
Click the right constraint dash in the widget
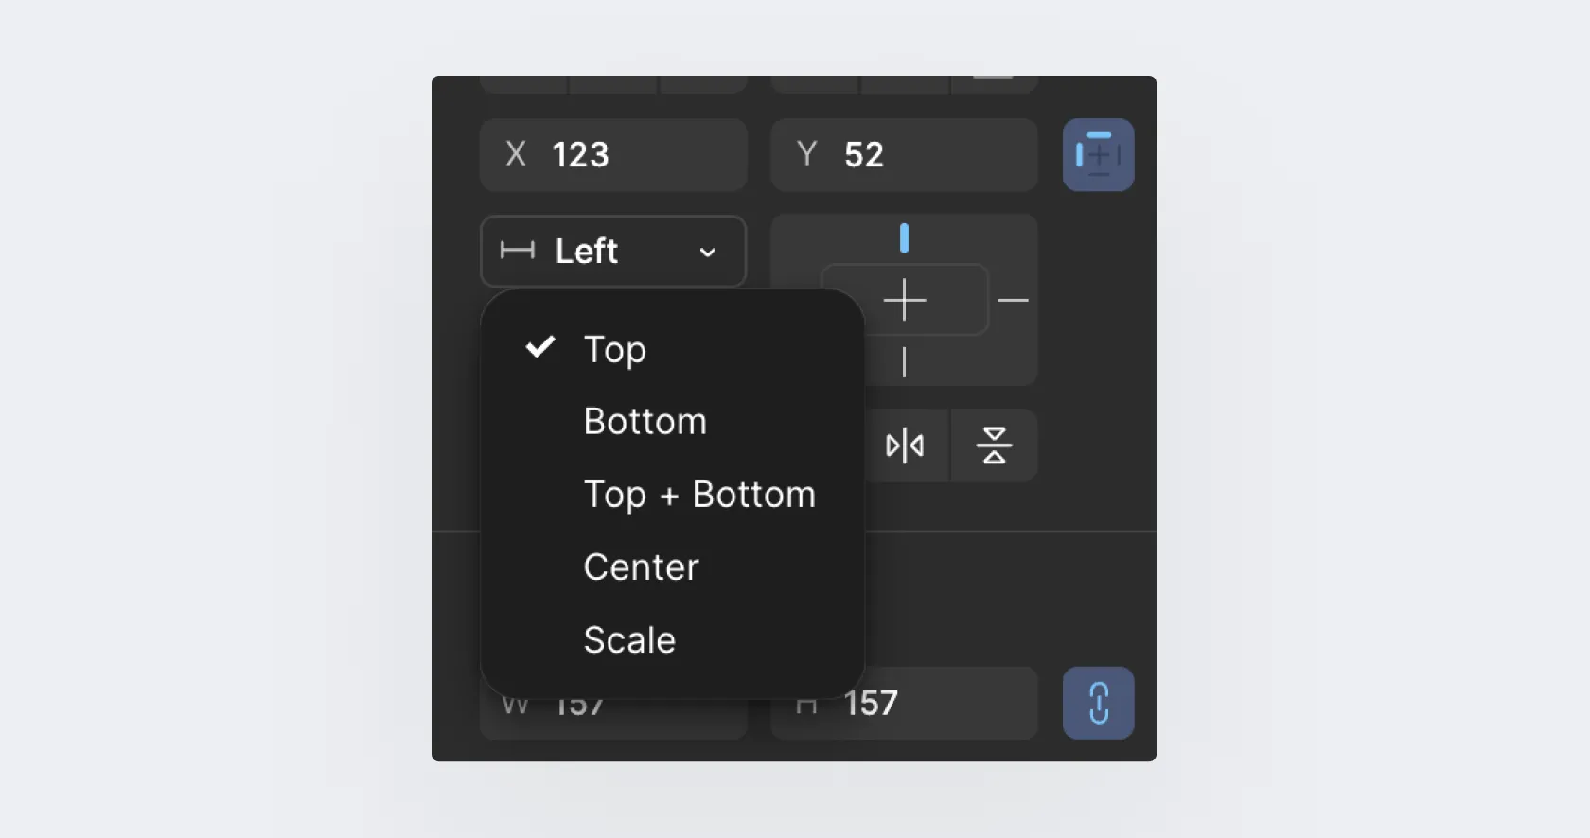pos(1013,301)
